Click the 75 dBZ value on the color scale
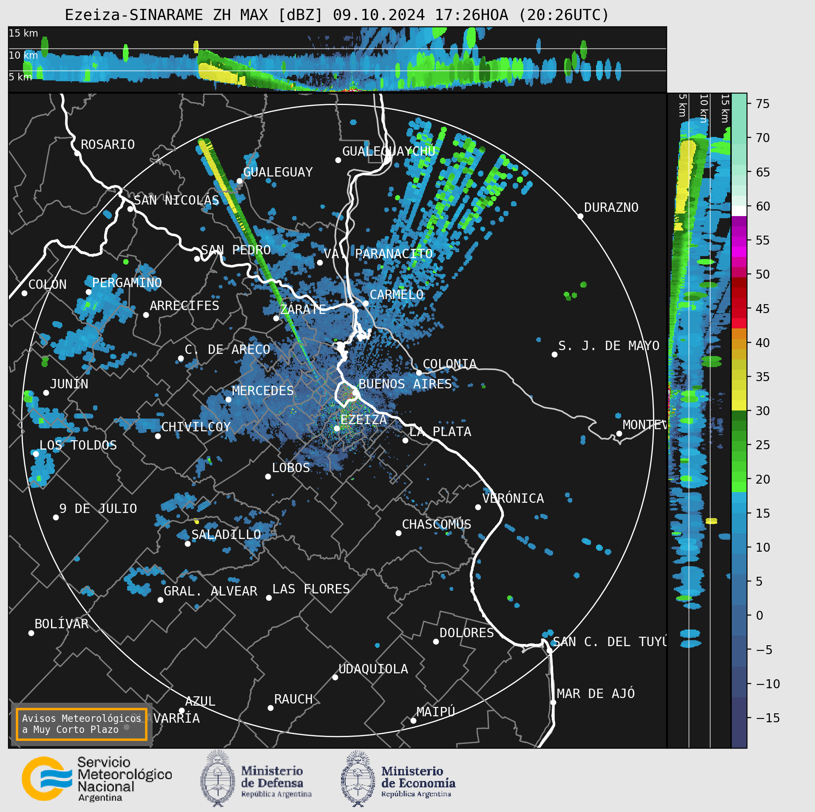Image resolution: width=815 pixels, height=812 pixels. pos(763,104)
